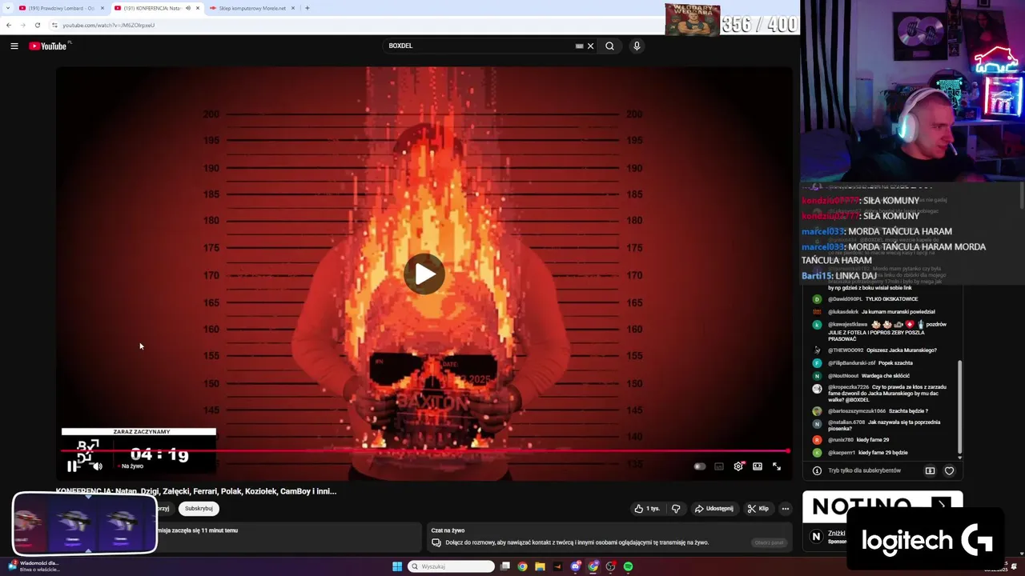Create a clip with the Klip button
Viewport: 1025px width, 576px height.
(758, 508)
